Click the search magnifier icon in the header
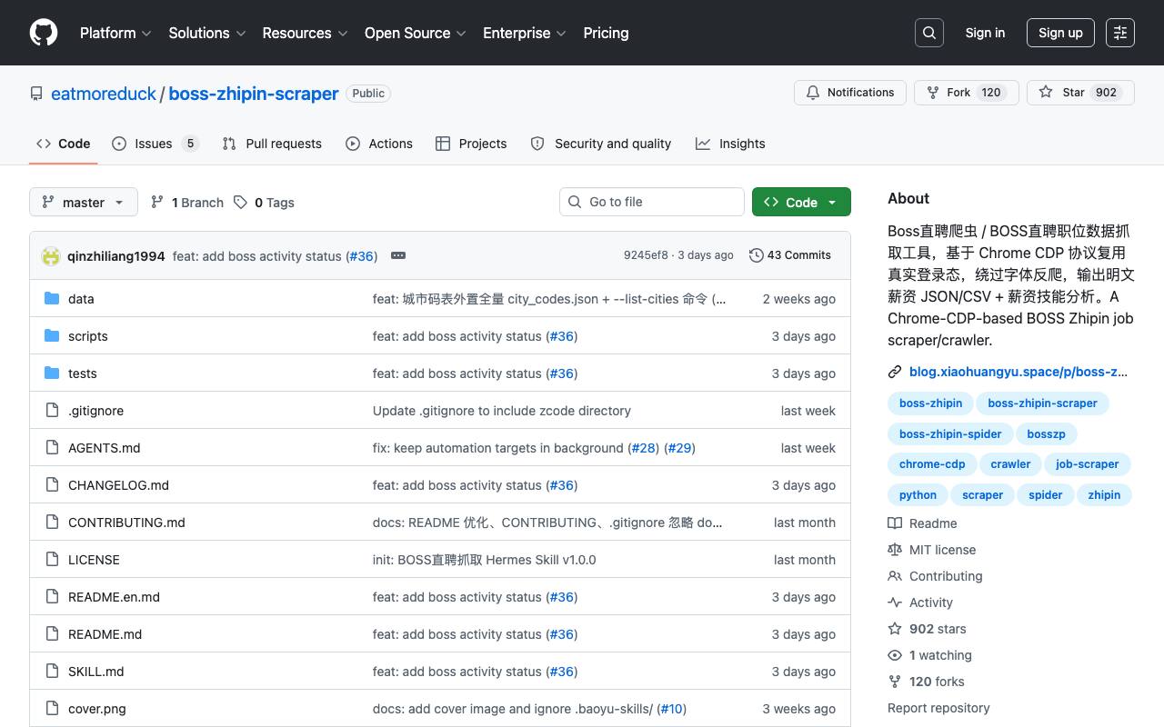 [929, 33]
